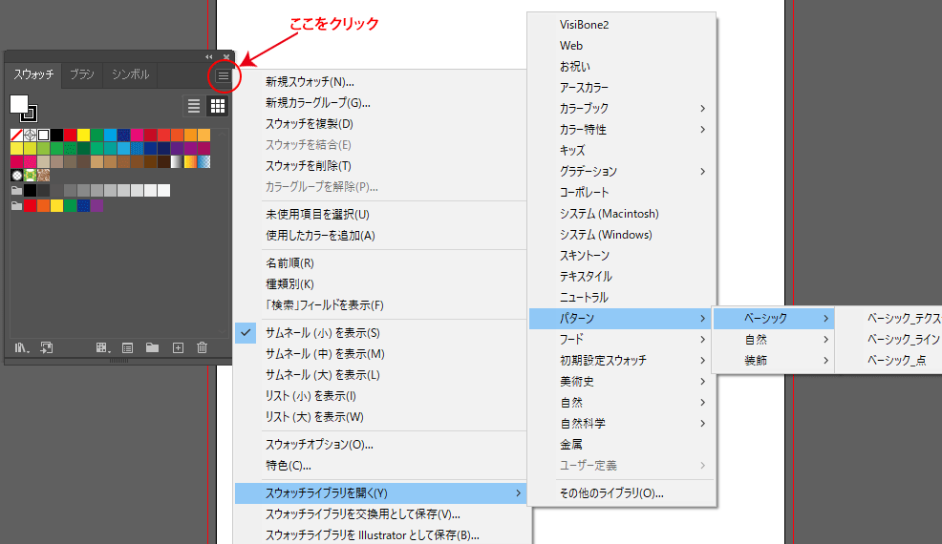Click the new color group folder icon
The image size is (942, 544).
pos(152,347)
